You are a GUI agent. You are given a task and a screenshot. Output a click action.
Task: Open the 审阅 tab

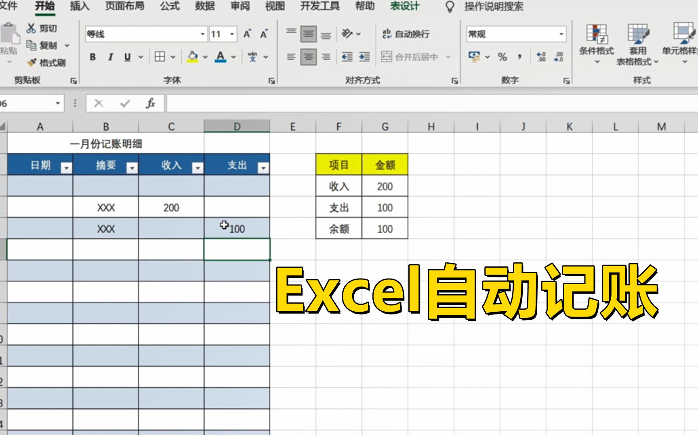(240, 6)
